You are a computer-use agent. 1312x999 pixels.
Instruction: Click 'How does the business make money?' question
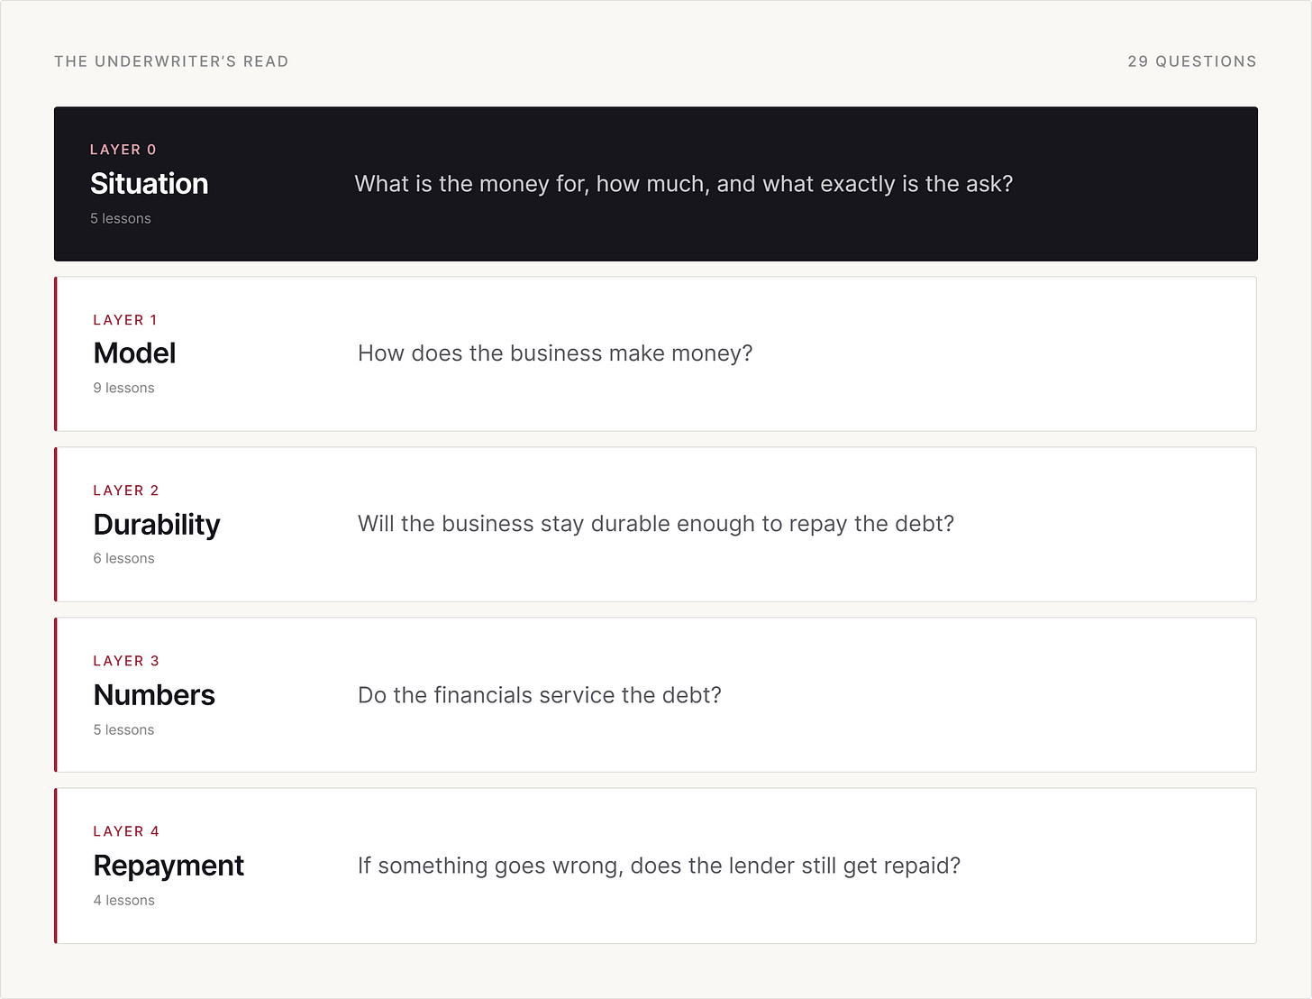(555, 353)
